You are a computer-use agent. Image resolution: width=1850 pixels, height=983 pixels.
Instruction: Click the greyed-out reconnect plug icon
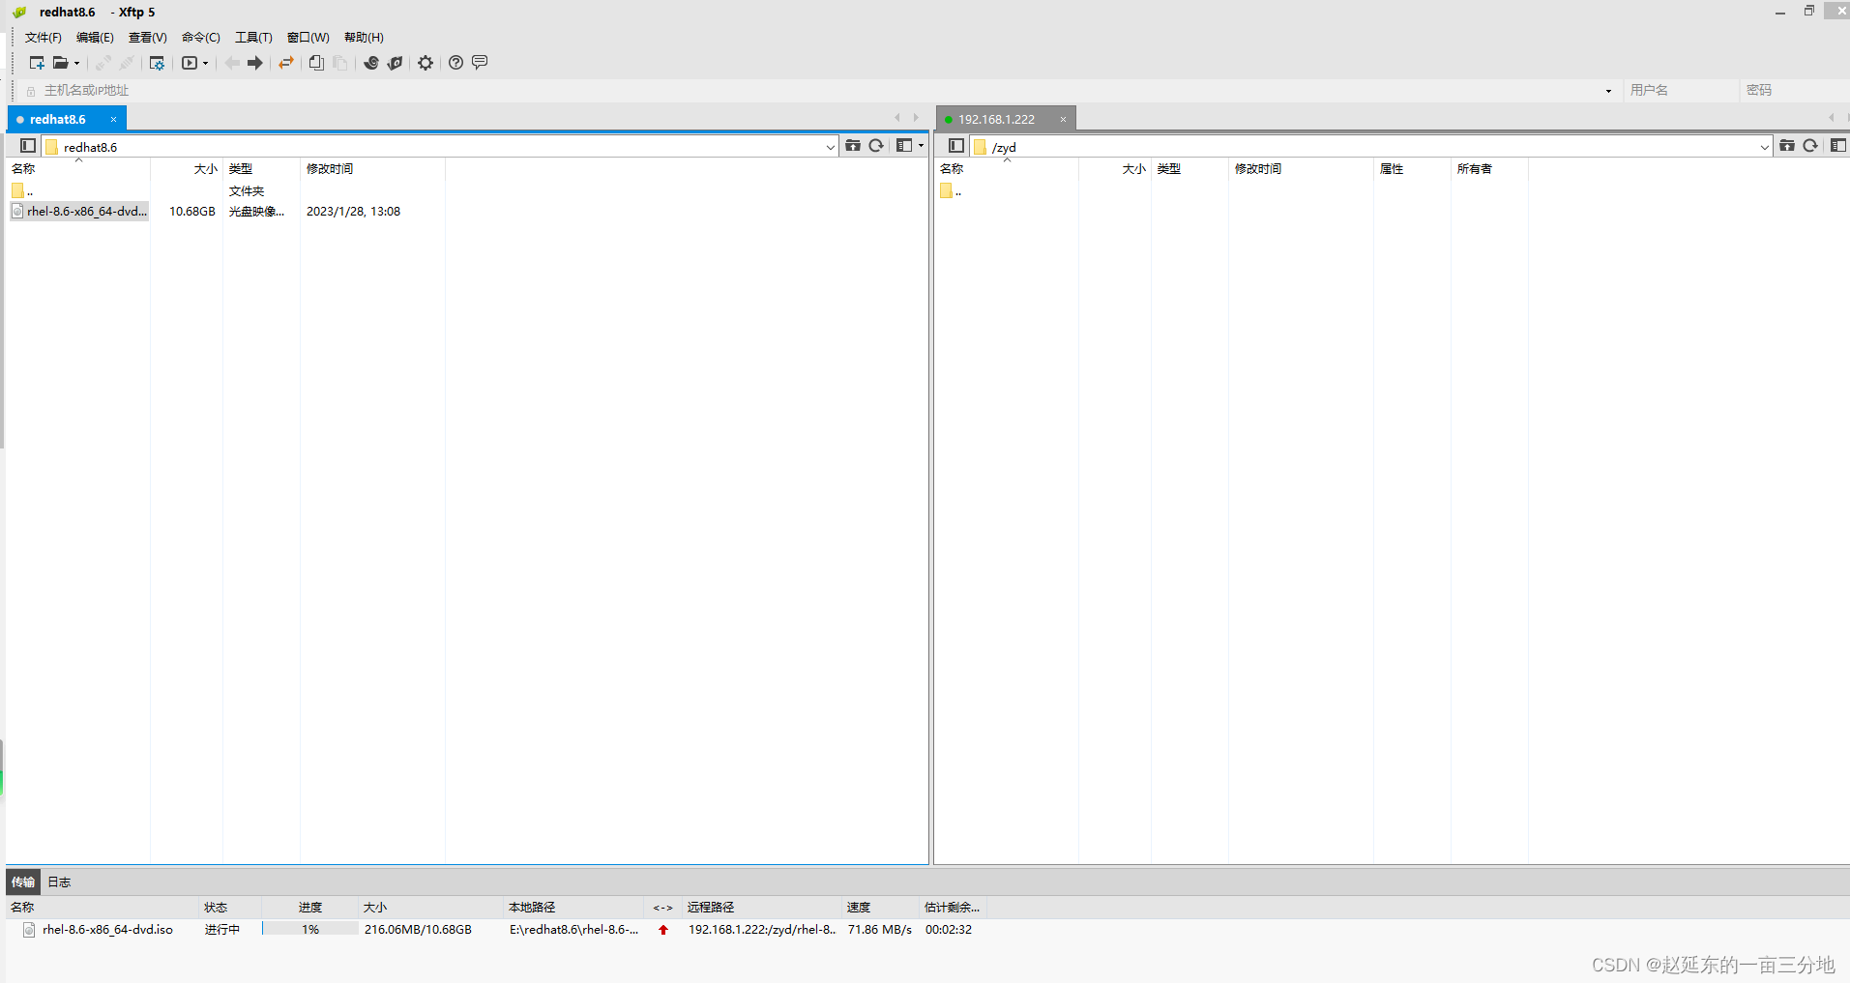click(x=103, y=63)
